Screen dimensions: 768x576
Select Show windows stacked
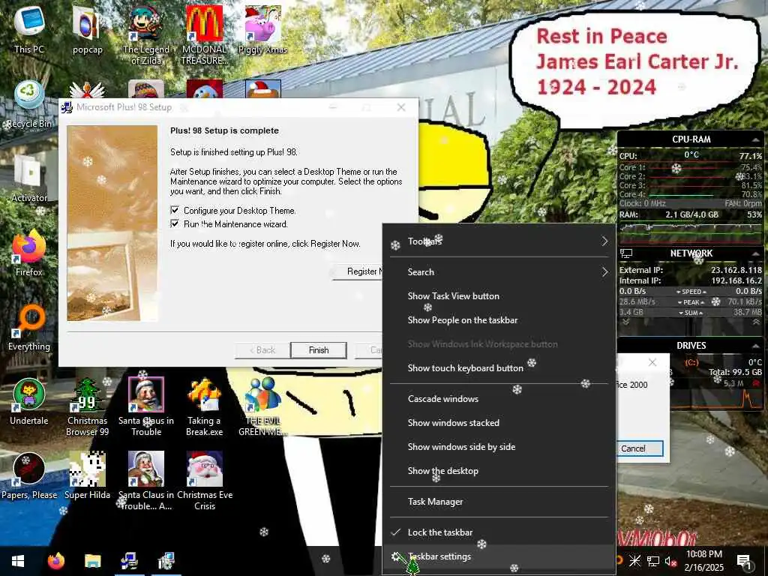tap(499, 423)
